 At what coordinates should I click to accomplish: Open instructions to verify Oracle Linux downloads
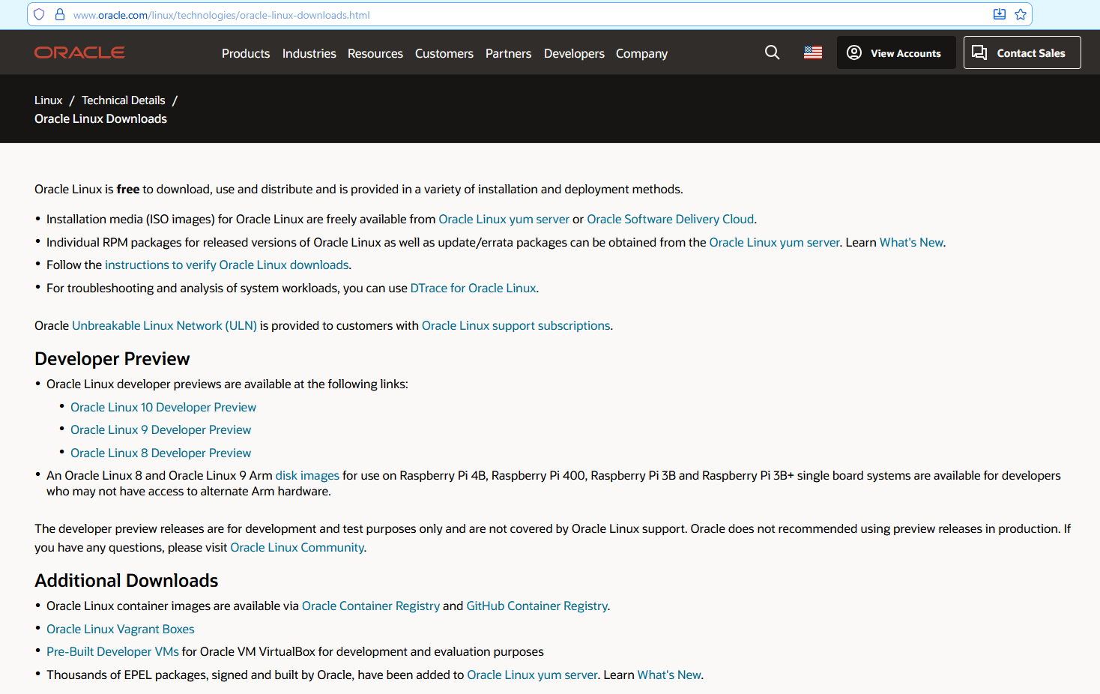pos(227,265)
